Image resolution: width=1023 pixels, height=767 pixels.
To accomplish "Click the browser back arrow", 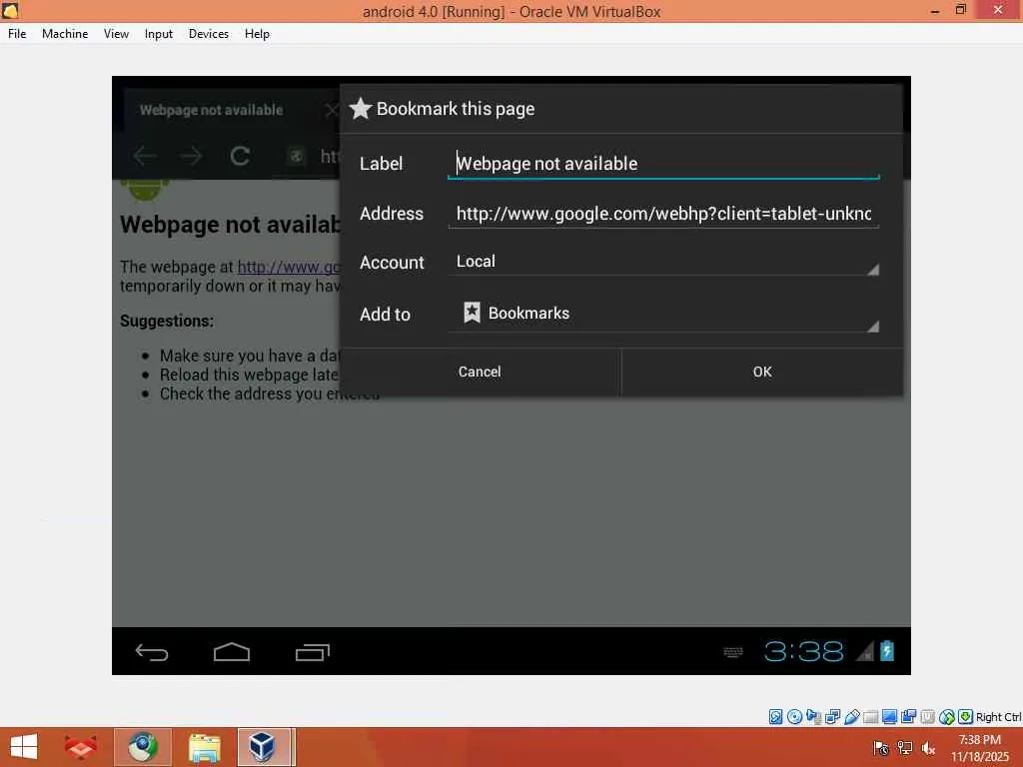I will click(145, 156).
